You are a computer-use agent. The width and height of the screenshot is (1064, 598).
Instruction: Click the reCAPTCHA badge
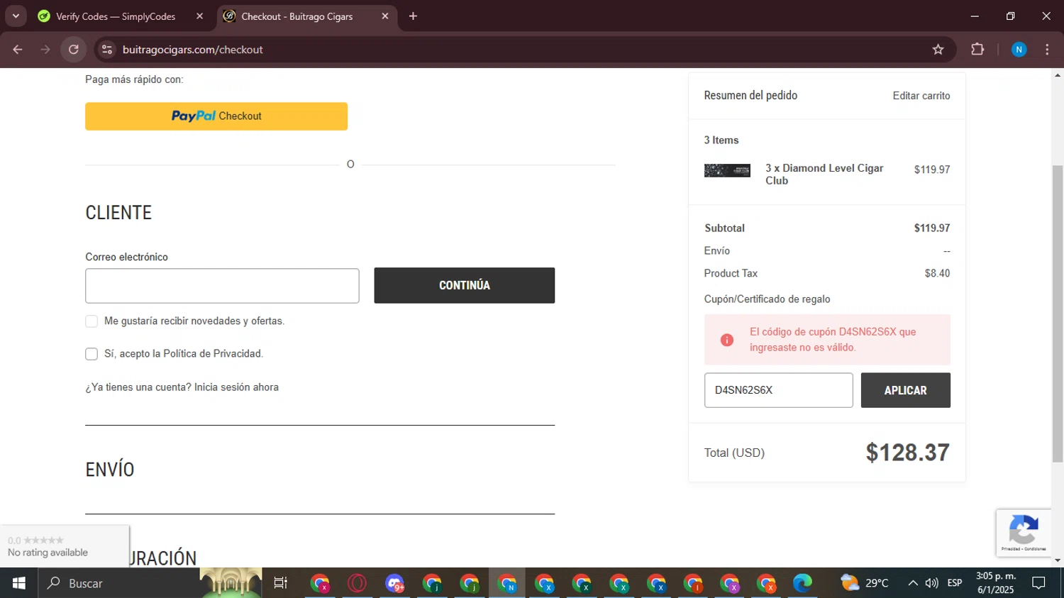(1024, 533)
